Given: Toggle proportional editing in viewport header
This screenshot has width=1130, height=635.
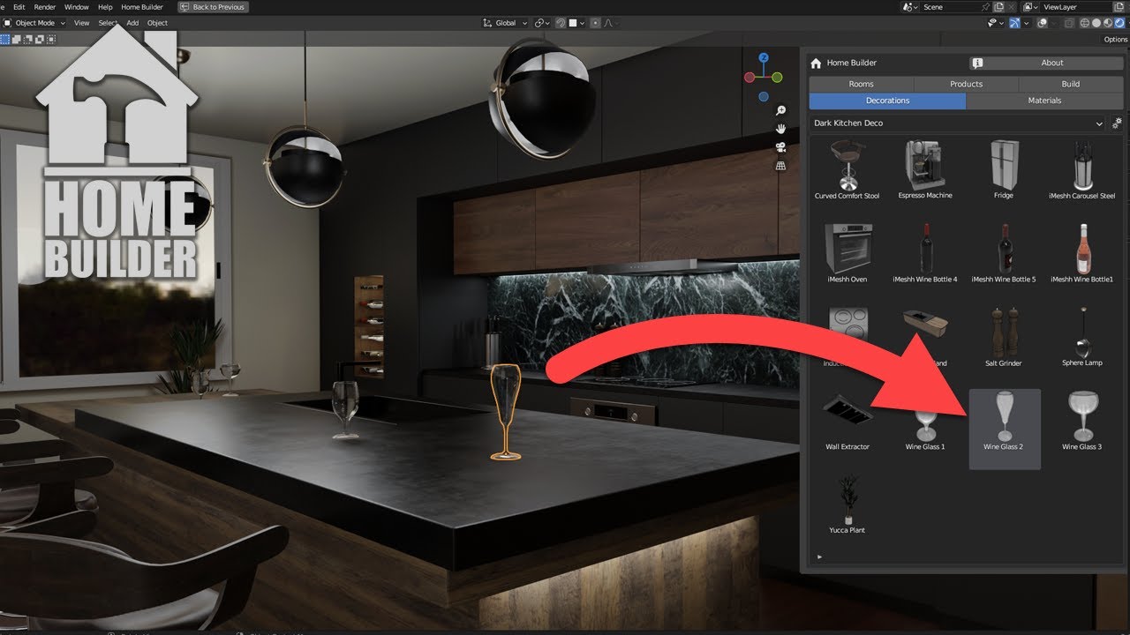Looking at the screenshot, I should point(596,23).
